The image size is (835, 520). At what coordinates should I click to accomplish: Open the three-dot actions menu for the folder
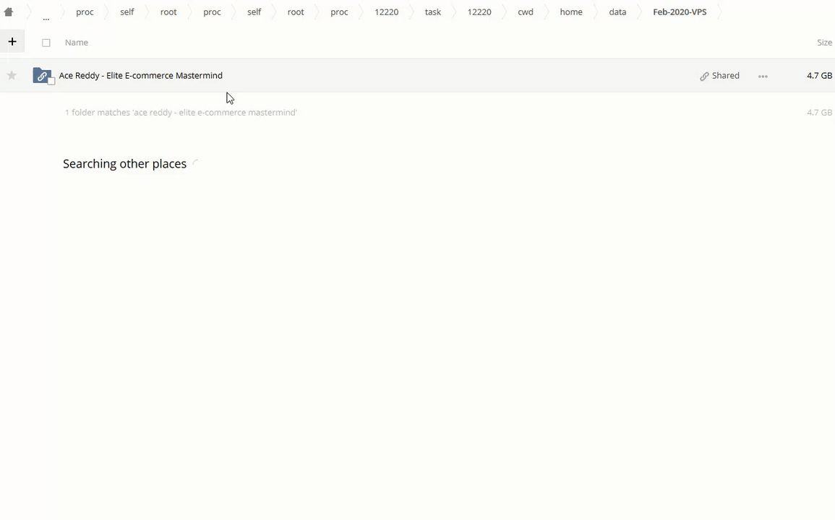click(x=763, y=76)
